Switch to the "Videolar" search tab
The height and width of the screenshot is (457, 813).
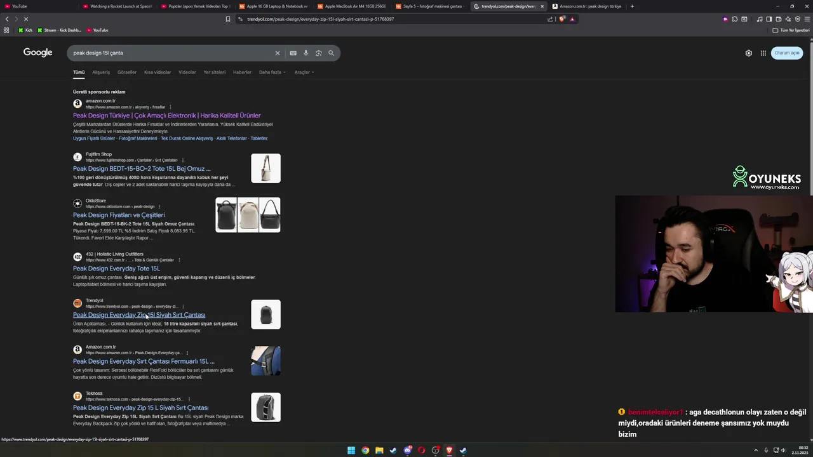(x=187, y=72)
